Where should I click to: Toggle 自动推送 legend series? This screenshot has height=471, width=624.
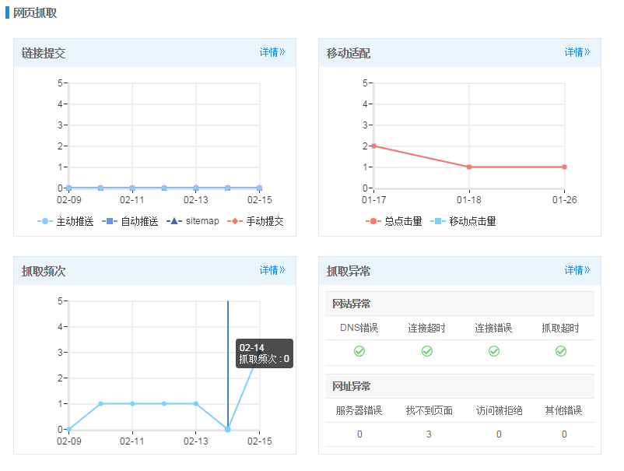point(131,221)
